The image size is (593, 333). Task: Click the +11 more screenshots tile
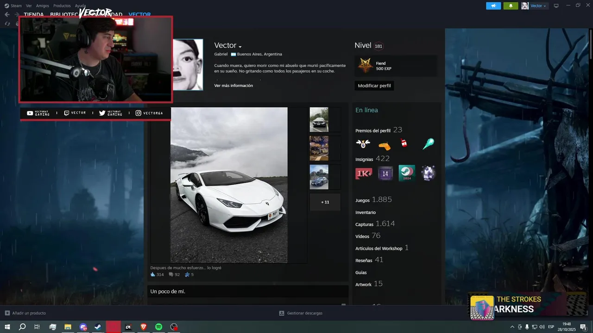pos(325,202)
